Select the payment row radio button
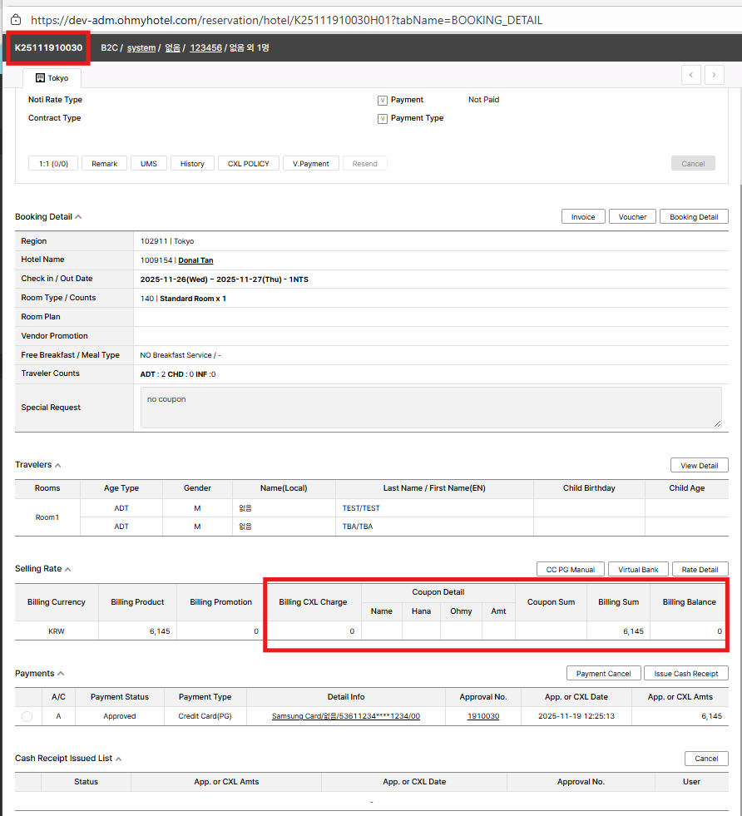The image size is (742, 816). (27, 716)
